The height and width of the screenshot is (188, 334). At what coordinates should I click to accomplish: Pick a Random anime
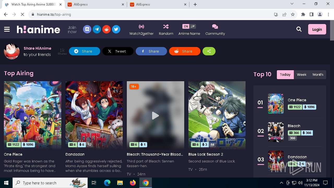click(x=166, y=30)
